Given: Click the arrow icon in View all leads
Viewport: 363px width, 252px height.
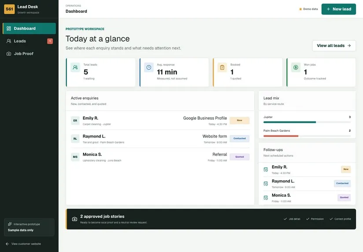Looking at the screenshot, I should 349,46.
